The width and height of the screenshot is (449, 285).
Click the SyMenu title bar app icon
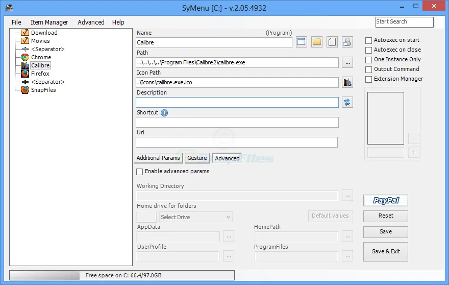[9, 8]
